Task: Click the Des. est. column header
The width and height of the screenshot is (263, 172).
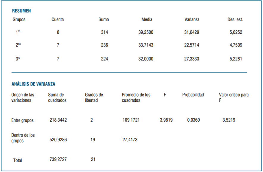Action: click(235, 20)
